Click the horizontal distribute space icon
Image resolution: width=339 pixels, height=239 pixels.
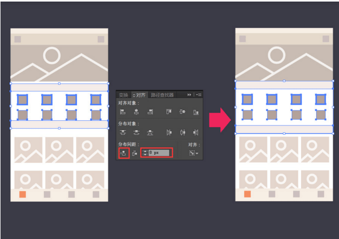[x=135, y=153]
